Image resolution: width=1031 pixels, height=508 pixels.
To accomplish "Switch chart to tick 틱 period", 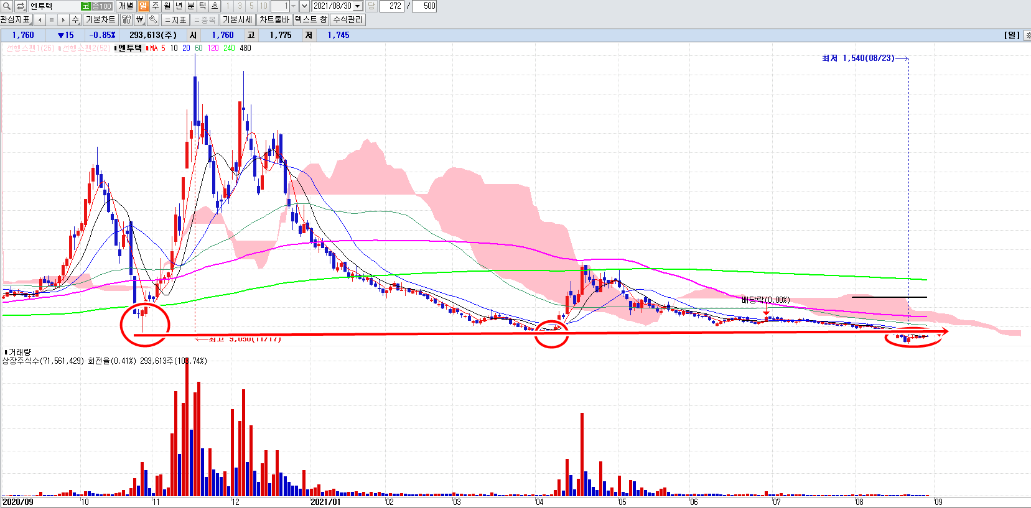I will (x=203, y=6).
